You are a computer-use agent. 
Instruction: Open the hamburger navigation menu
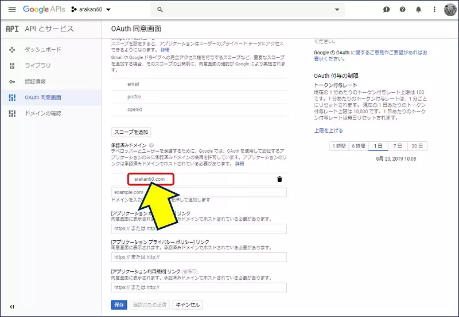[x=12, y=9]
